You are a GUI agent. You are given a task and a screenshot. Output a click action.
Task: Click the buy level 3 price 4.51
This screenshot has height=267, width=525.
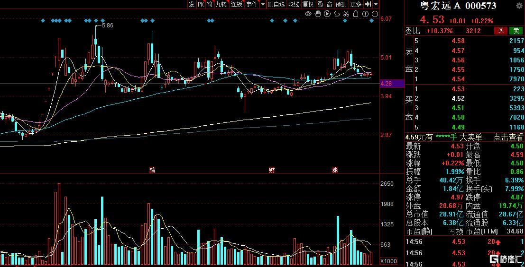pyautogui.click(x=458, y=107)
